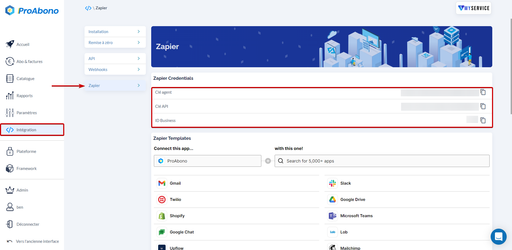Image resolution: width=512 pixels, height=250 pixels.
Task: Click the Lob icon
Action: pyautogui.click(x=333, y=232)
